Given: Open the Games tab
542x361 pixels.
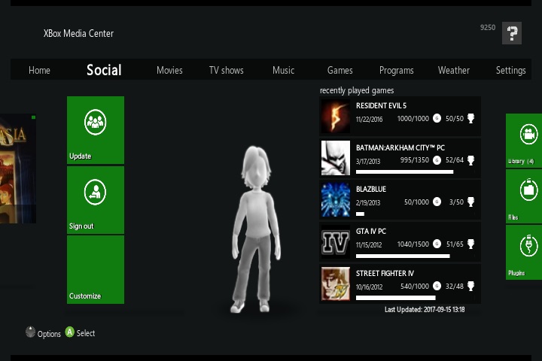Looking at the screenshot, I should (340, 70).
